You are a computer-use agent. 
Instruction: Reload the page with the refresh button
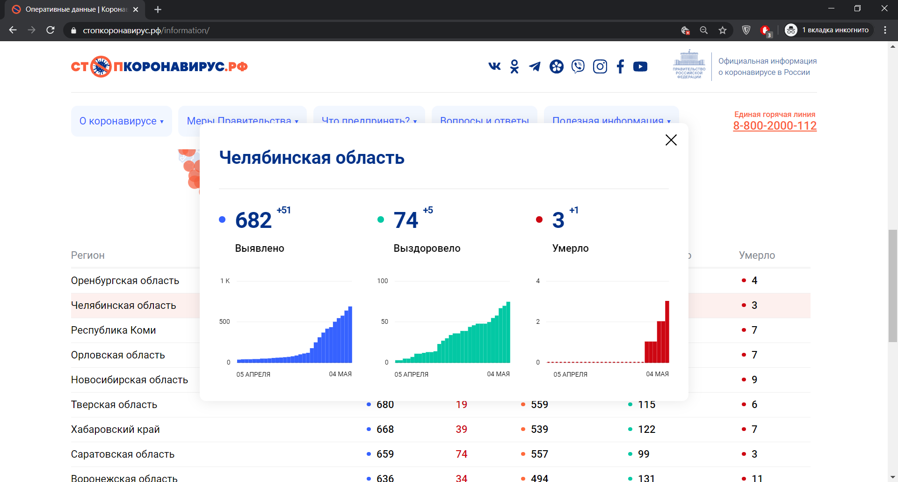coord(51,30)
